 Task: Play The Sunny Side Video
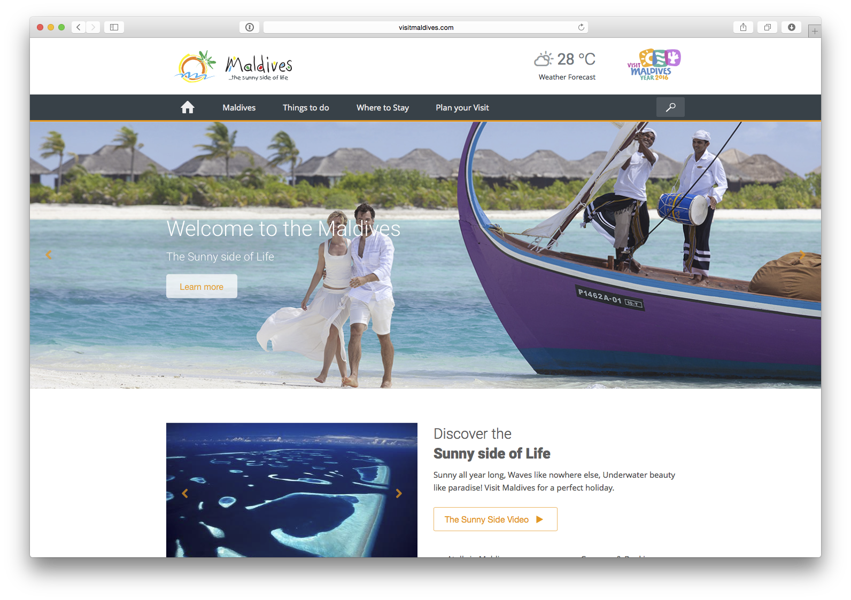[x=495, y=519]
